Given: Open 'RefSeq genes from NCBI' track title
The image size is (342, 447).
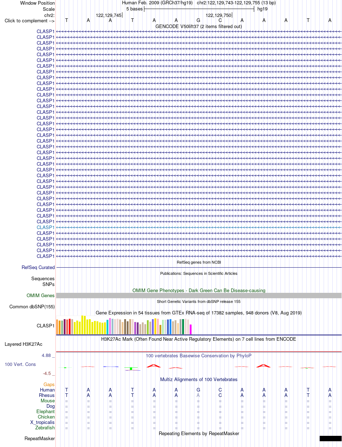Looking at the screenshot, I should pos(199,262).
